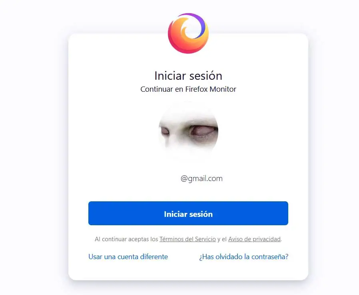Click the blue Iniciar sesión button

(188, 213)
